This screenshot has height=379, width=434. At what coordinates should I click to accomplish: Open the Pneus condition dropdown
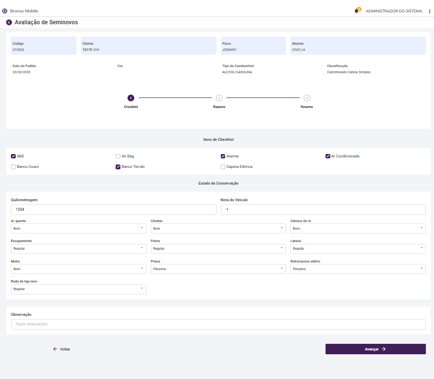(x=218, y=269)
